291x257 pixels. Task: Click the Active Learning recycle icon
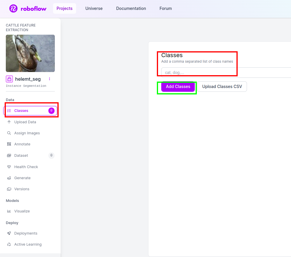coord(9,244)
